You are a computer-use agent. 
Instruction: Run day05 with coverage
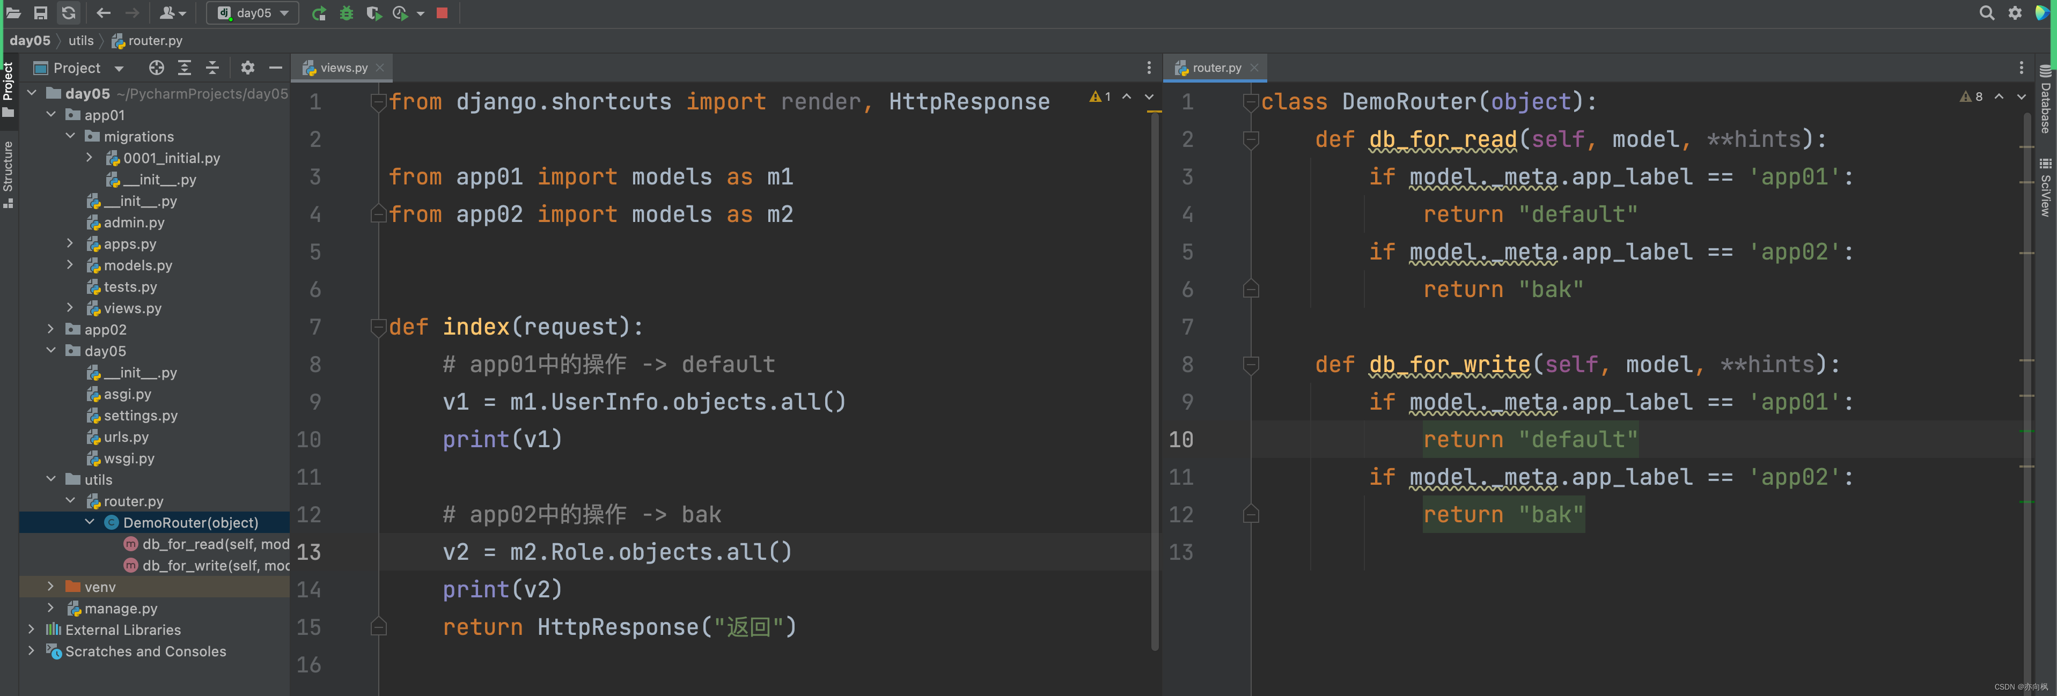click(373, 13)
